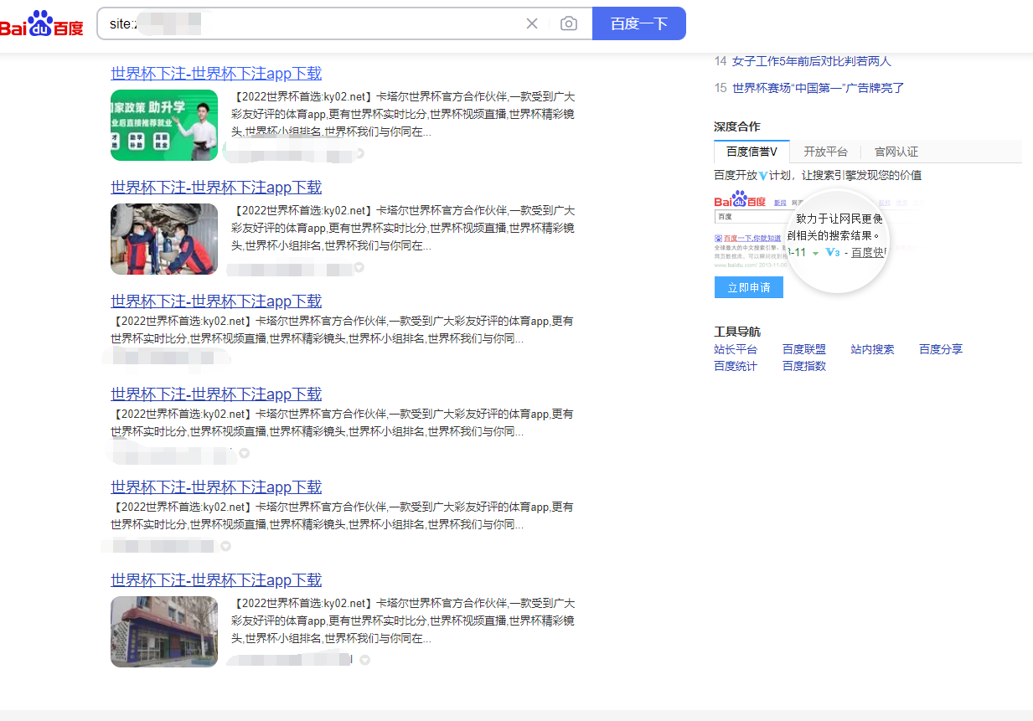Clear the search box with X
Viewport: 1033px width, 721px height.
click(532, 23)
